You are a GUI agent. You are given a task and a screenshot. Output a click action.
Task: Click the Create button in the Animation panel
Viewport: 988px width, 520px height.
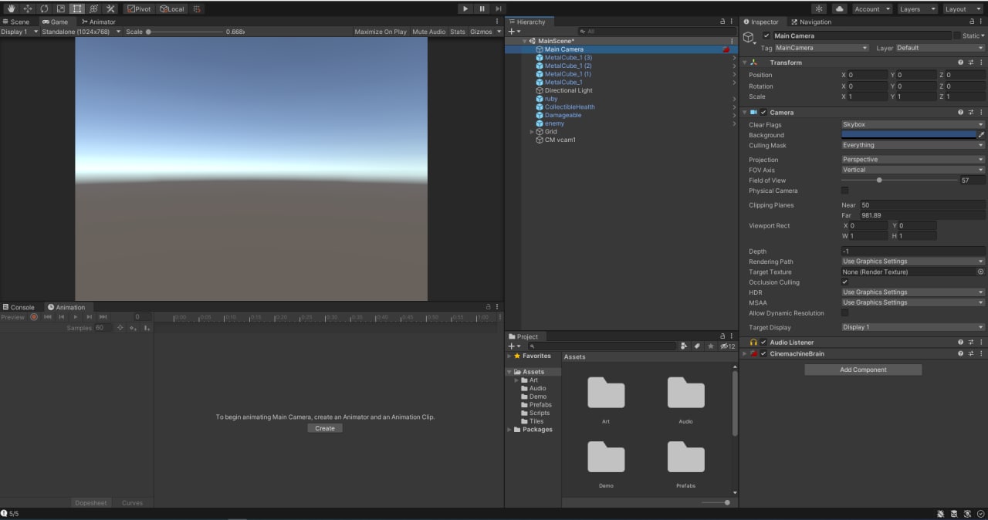(325, 428)
